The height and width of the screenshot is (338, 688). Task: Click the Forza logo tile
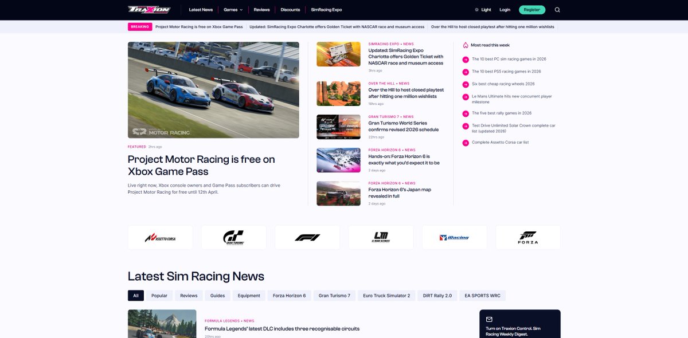coord(527,237)
